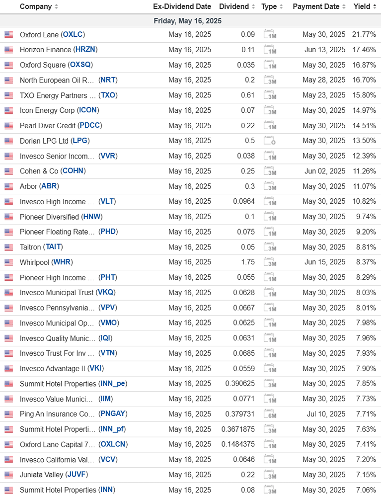Click the 3M type icon for Cohen & Co
Viewport: 381px width, 497px height.
click(270, 171)
